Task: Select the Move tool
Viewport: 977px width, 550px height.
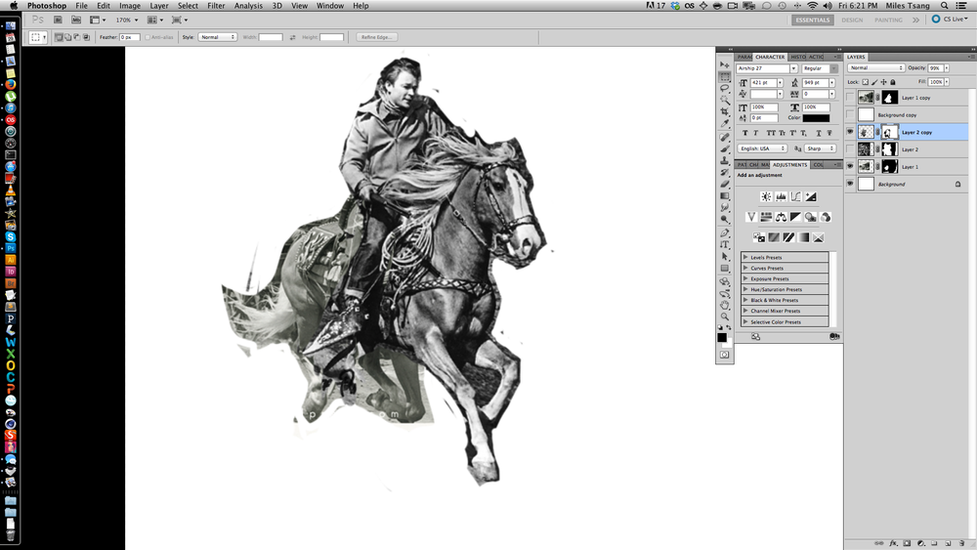Action: pyautogui.click(x=725, y=64)
